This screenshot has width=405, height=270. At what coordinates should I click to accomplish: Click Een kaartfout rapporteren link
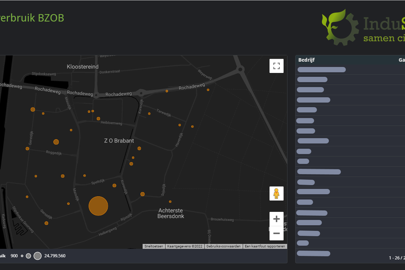point(265,246)
